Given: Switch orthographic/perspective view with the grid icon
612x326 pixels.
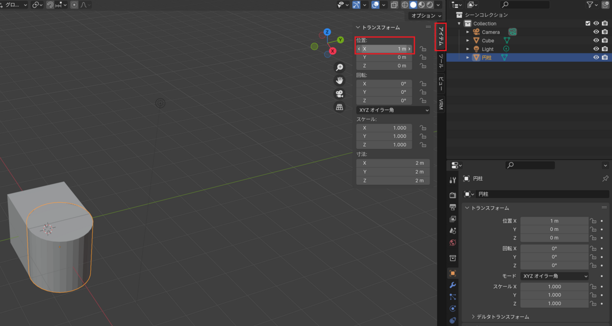Looking at the screenshot, I should [339, 107].
